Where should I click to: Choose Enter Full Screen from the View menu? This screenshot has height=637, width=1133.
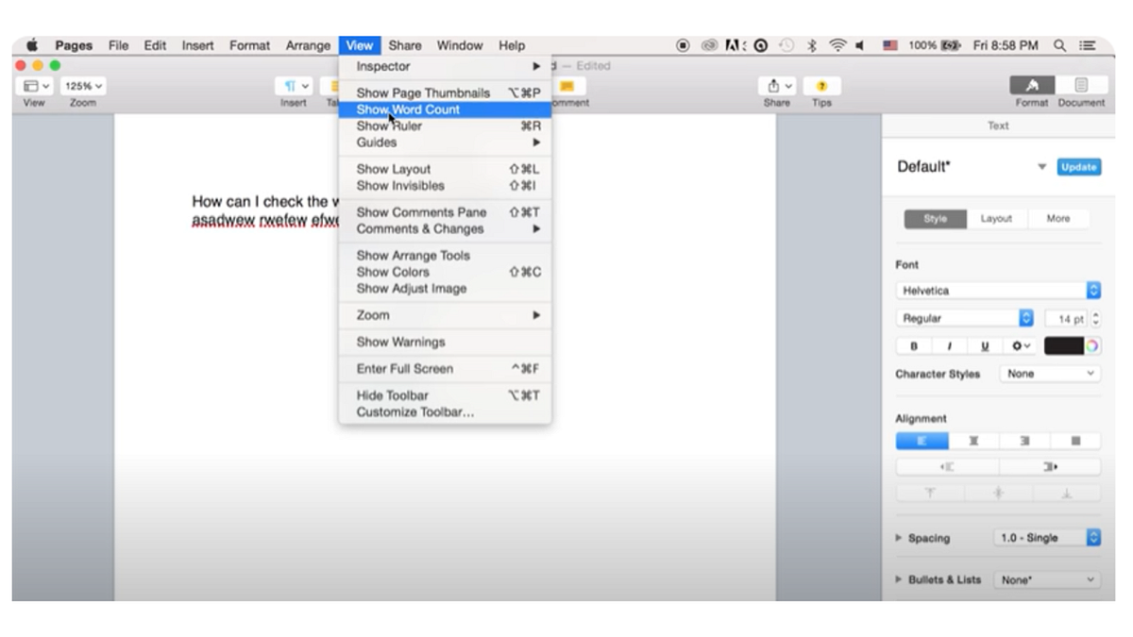406,368
